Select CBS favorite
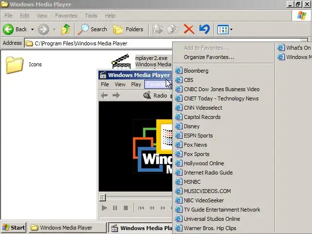The height and width of the screenshot is (234, 312). 224,80
